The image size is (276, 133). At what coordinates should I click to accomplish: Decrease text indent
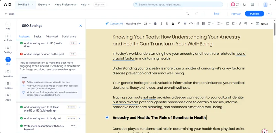click(x=227, y=24)
